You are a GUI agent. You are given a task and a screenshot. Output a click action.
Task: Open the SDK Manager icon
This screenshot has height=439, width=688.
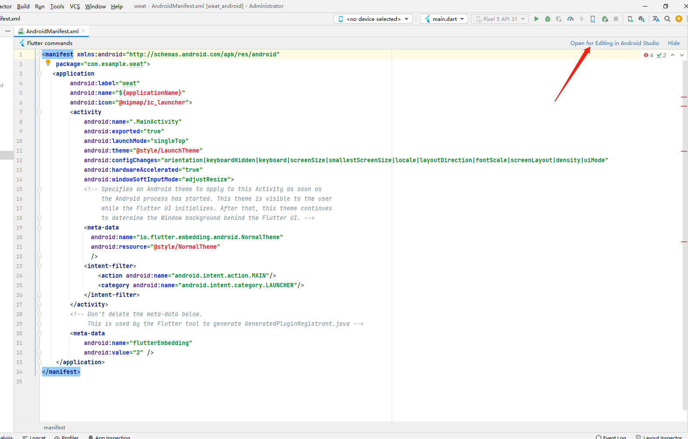(x=642, y=19)
